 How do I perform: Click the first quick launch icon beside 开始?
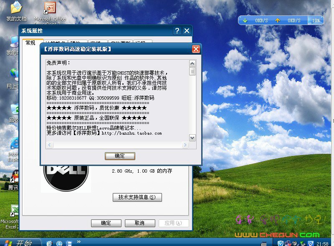(x=49, y=243)
